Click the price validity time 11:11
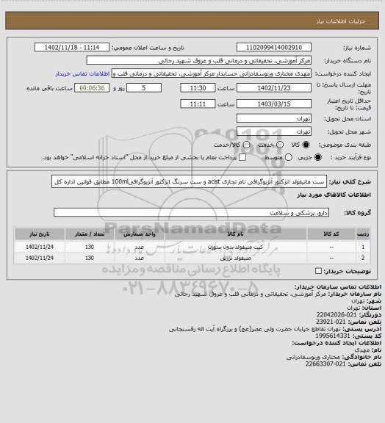Image resolution: width=385 pixels, height=423 pixels. click(198, 104)
